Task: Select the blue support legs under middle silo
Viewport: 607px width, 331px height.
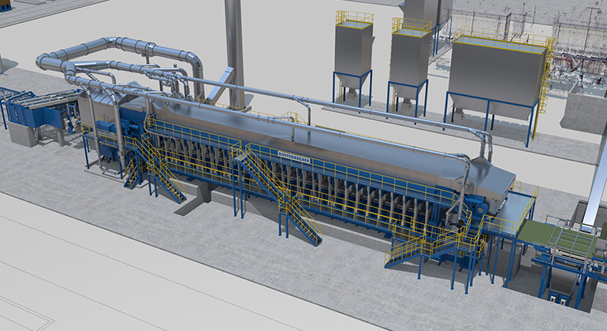Action: [x=409, y=100]
